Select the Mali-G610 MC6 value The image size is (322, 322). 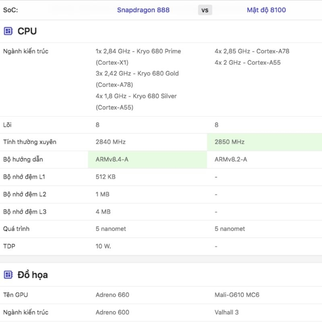click(x=237, y=295)
